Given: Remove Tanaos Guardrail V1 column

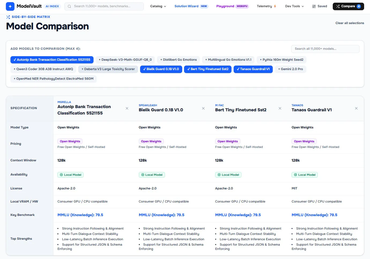Looking at the screenshot, I should 356,108.
